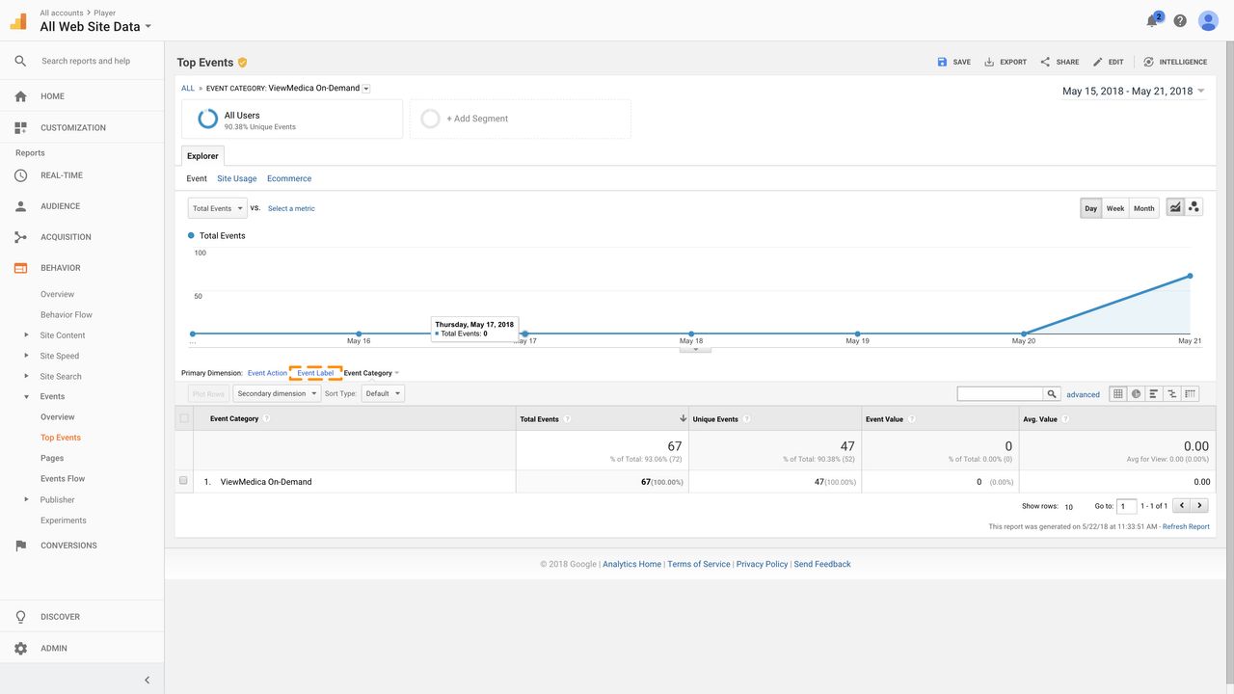Click the Conversions flag icon
Viewport: 1234px width, 694px height.
[20, 546]
